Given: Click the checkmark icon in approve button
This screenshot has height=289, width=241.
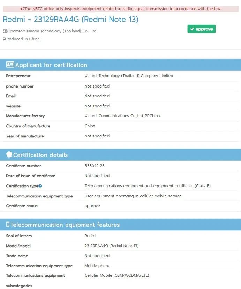Looking at the screenshot, I should (192, 29).
